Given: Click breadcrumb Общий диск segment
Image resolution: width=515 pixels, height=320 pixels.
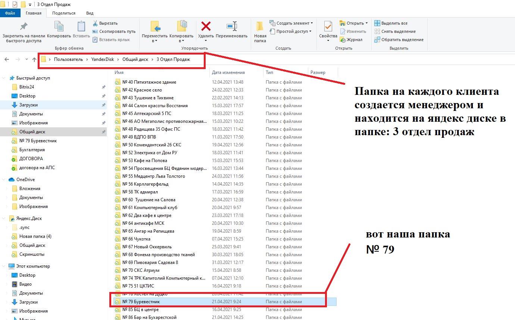Looking at the screenshot, I should (x=135, y=59).
